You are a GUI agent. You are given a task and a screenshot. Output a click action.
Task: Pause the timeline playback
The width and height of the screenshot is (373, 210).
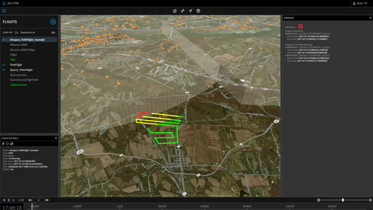pyautogui.click(x=9, y=200)
